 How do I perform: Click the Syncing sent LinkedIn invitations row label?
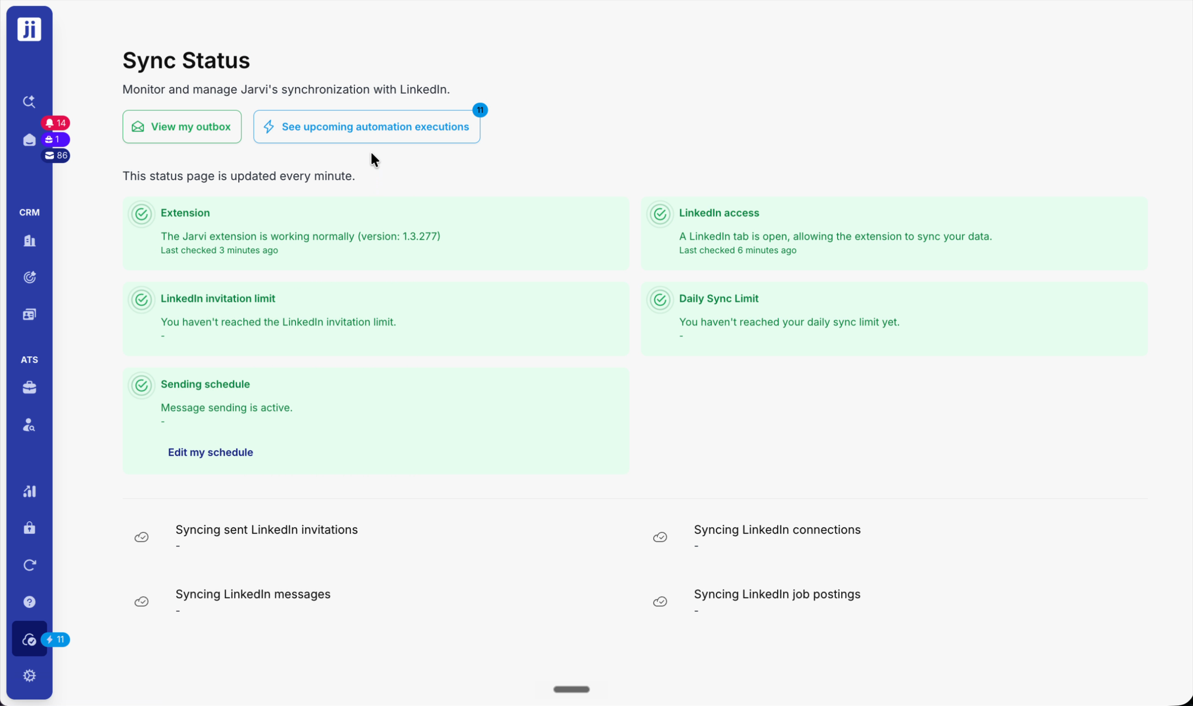tap(266, 529)
